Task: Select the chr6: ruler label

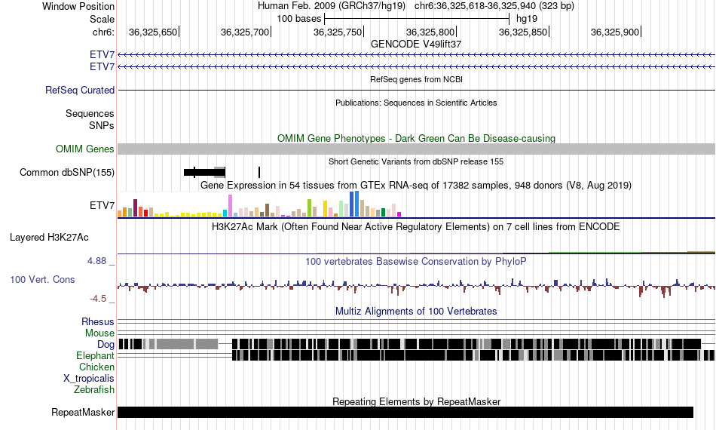Action: coord(103,32)
